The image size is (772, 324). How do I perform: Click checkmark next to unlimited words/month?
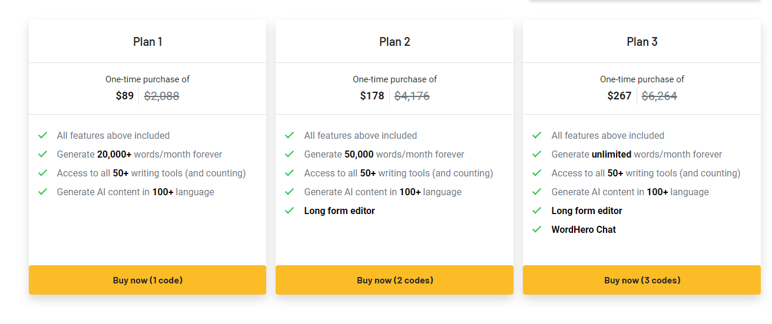pyautogui.click(x=536, y=154)
